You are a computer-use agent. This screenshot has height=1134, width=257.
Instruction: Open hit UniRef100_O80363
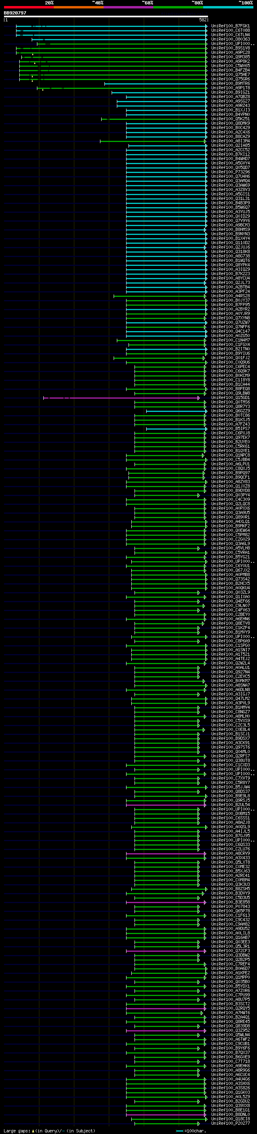(230, 39)
